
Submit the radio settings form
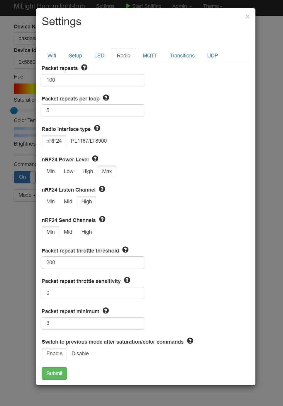54,373
